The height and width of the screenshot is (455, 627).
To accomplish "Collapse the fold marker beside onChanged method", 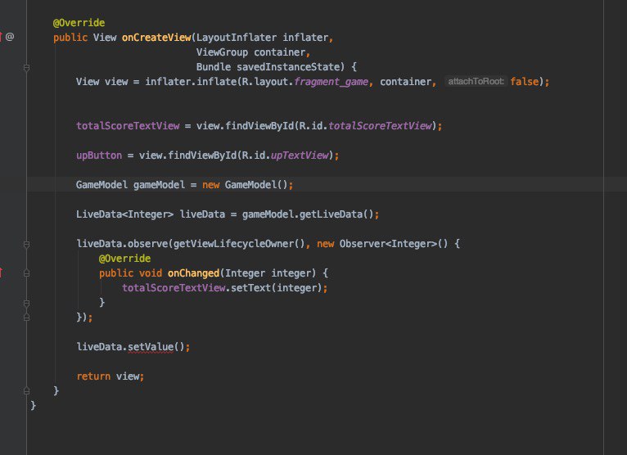I will pyautogui.click(x=26, y=273).
